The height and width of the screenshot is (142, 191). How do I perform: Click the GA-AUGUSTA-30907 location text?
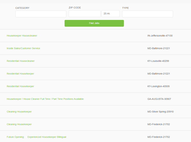[159, 99]
